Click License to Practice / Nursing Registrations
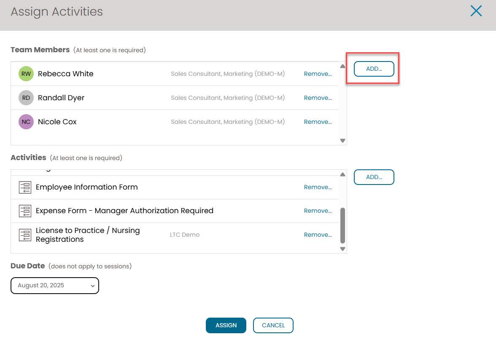The height and width of the screenshot is (337, 496). coord(88,235)
